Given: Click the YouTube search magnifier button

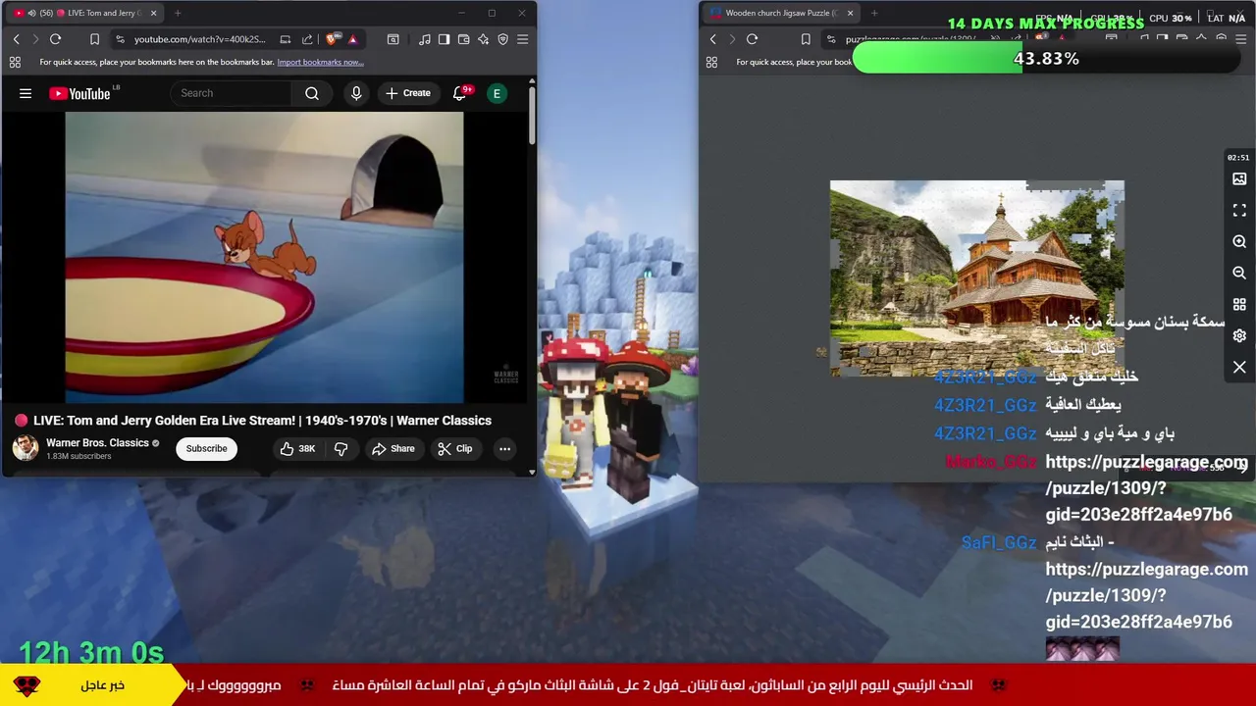Looking at the screenshot, I should point(312,93).
